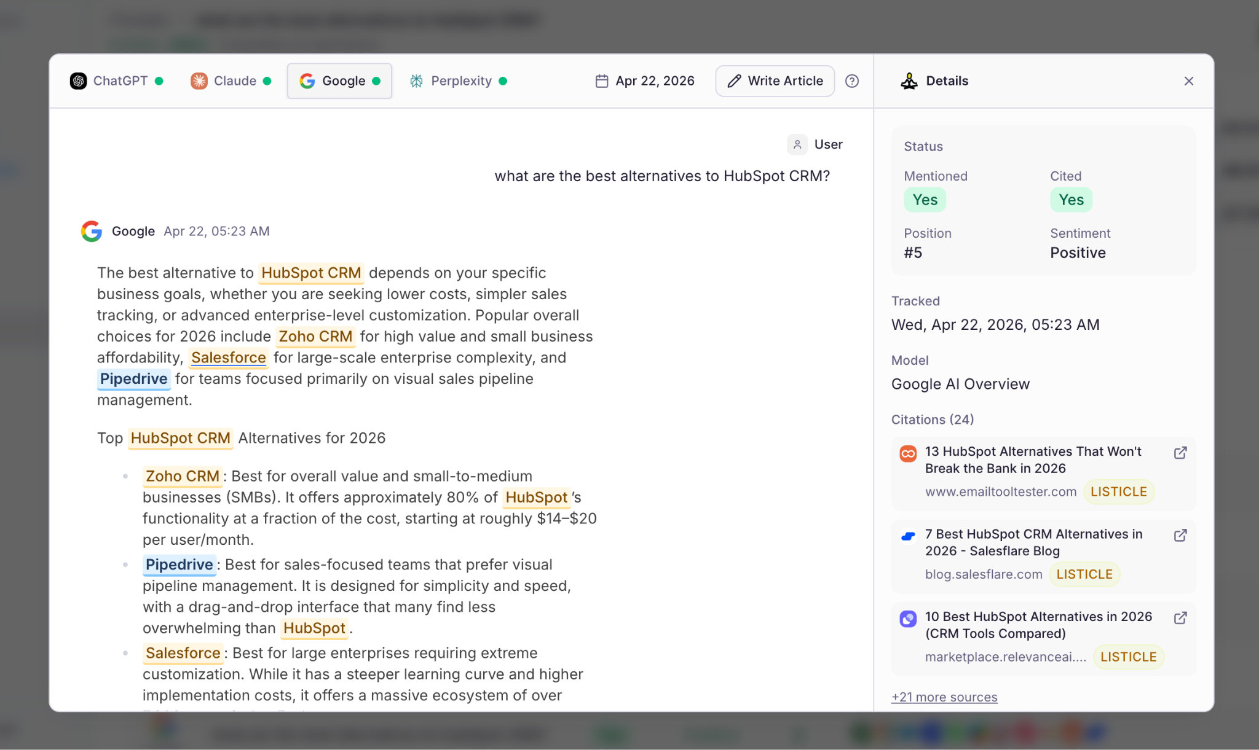Click the Google logo beside response timestamp
Screen dimensions: 1259x750
coord(92,232)
